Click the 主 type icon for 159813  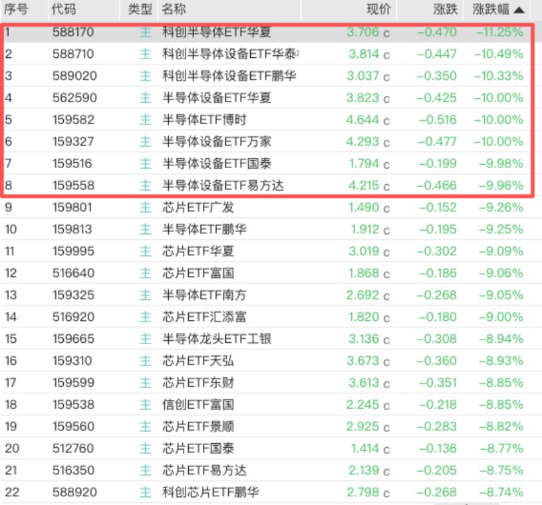coord(146,229)
